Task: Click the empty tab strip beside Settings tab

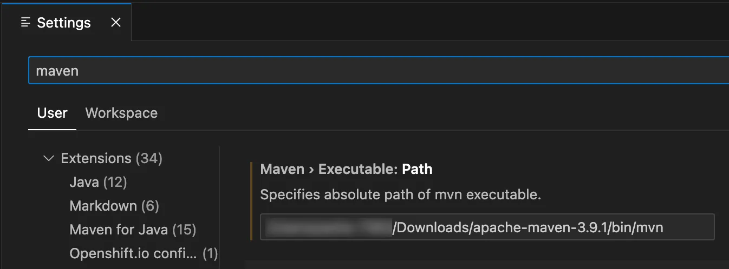Action: pyautogui.click(x=430, y=22)
